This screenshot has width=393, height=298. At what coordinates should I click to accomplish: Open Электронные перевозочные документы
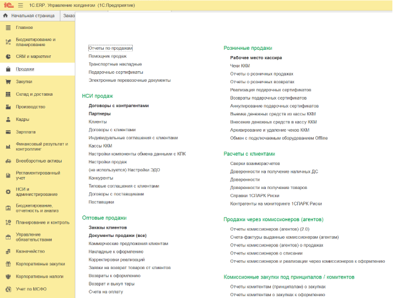[x=130, y=80]
